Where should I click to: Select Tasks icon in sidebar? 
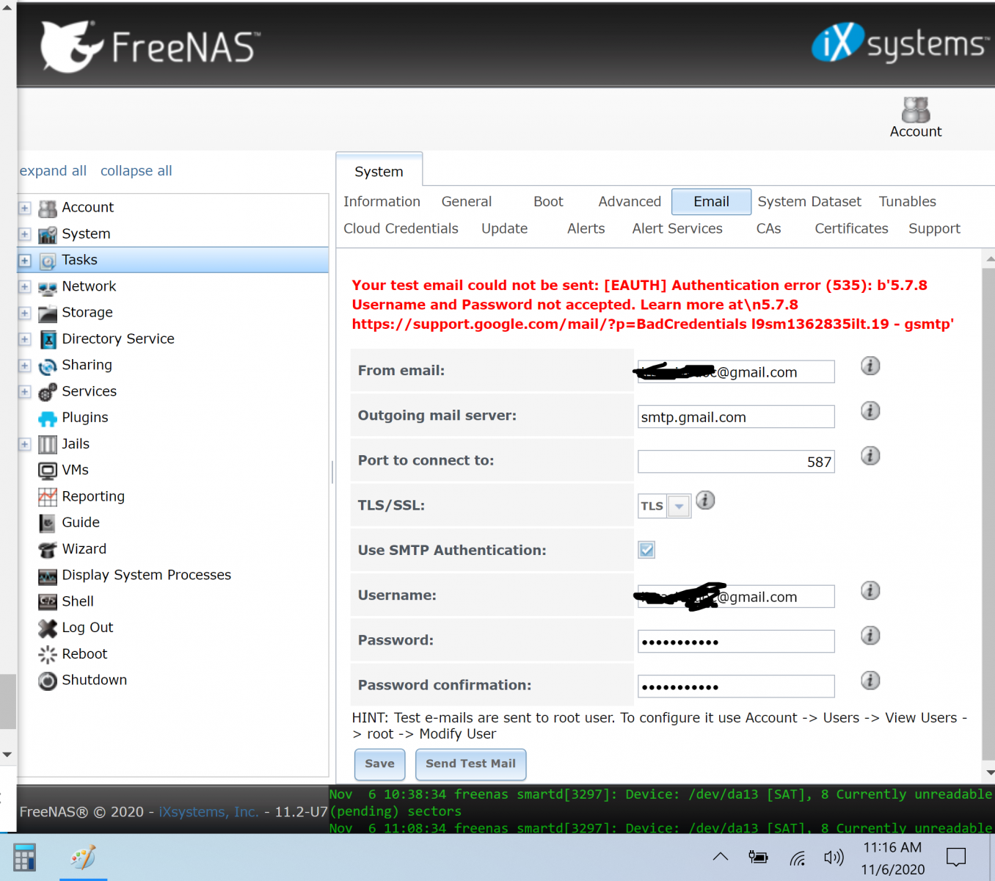coord(48,261)
